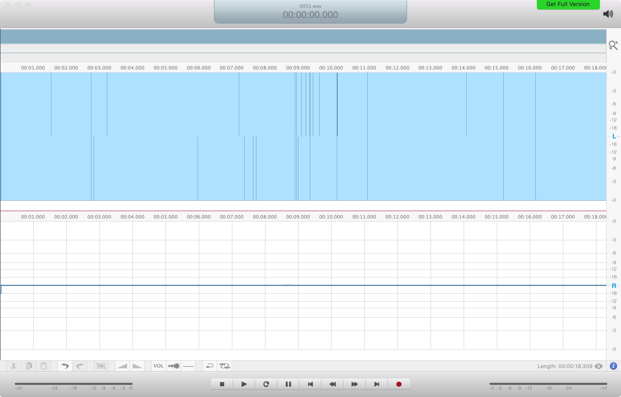Pause playback
This screenshot has width=621, height=397.
(x=288, y=384)
